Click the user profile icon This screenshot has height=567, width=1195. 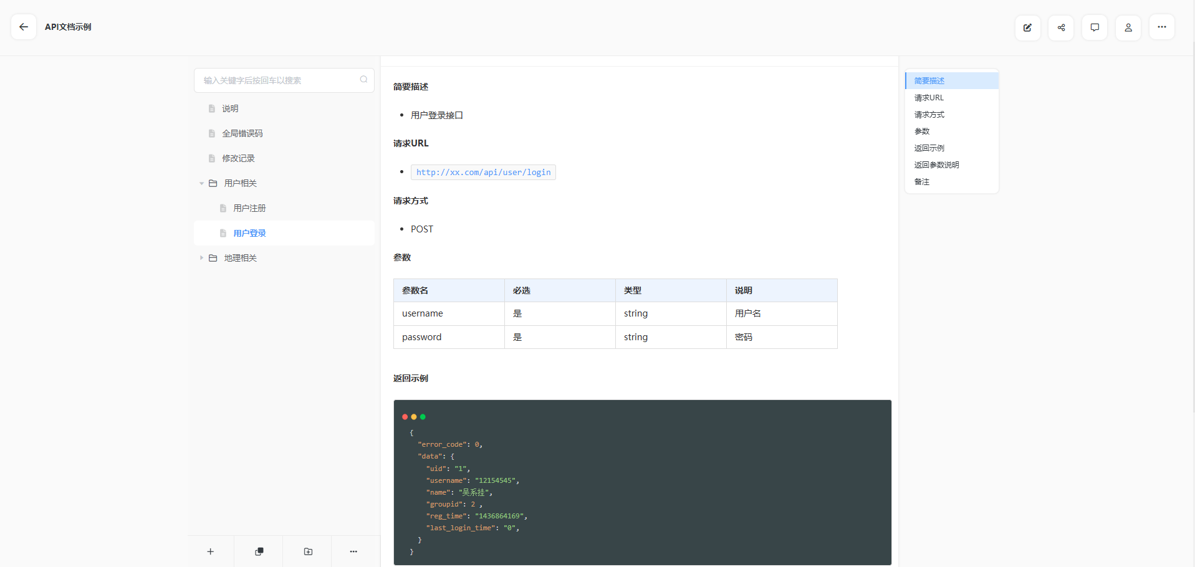tap(1128, 27)
